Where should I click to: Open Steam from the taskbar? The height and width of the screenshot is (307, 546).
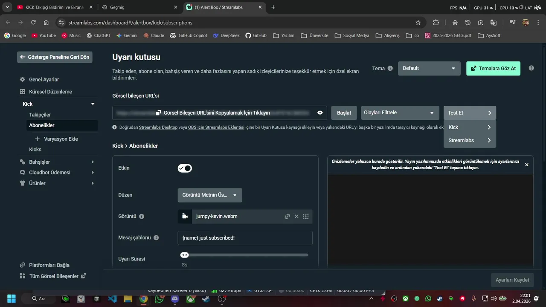tap(206, 299)
